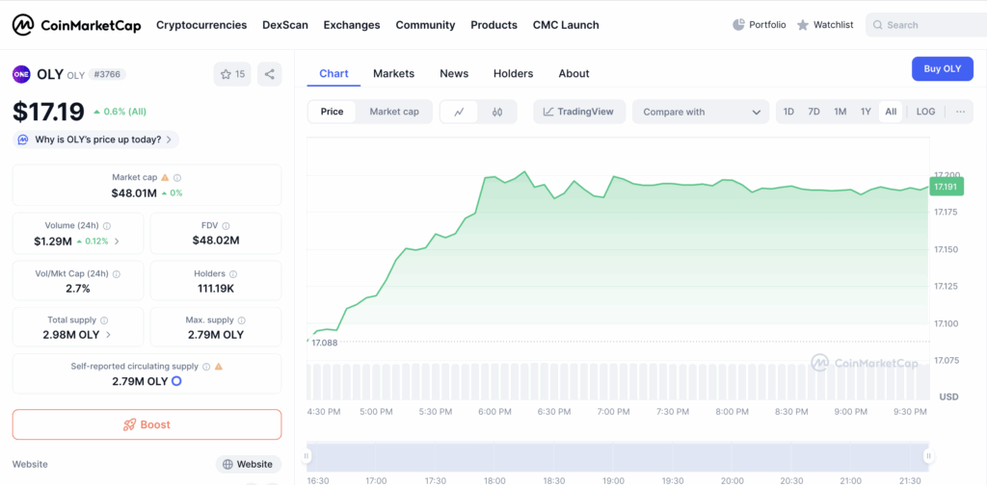Viewport: 987px width, 485px height.
Task: Expand Why is OLY's price up today
Action: point(95,140)
